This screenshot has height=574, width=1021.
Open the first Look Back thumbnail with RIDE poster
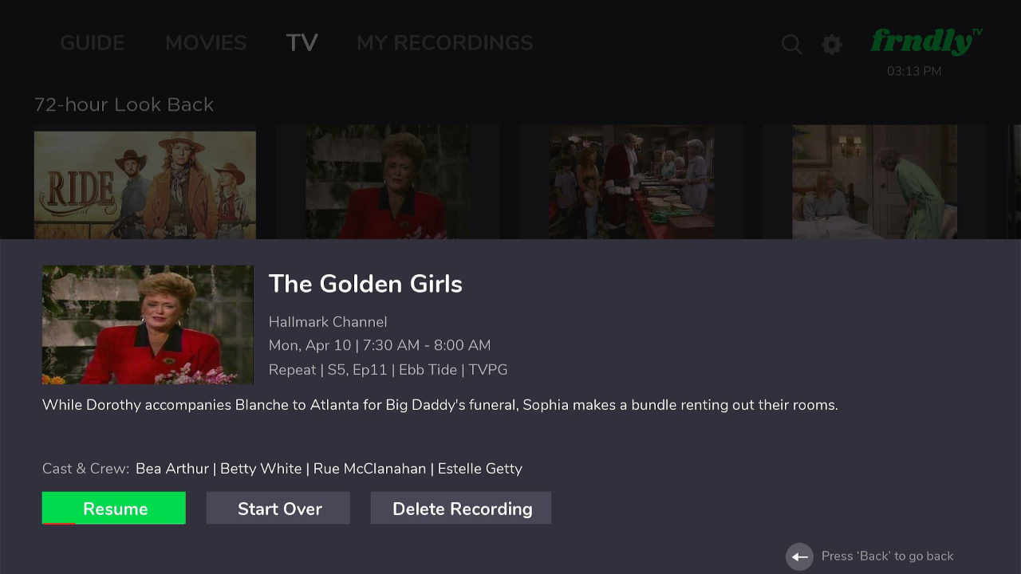(144, 183)
